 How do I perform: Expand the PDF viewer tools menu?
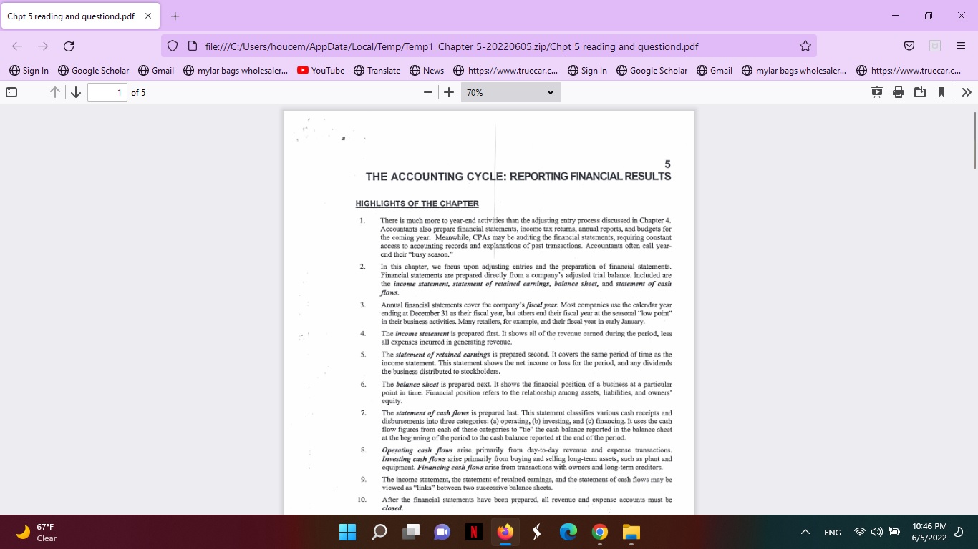(x=967, y=92)
